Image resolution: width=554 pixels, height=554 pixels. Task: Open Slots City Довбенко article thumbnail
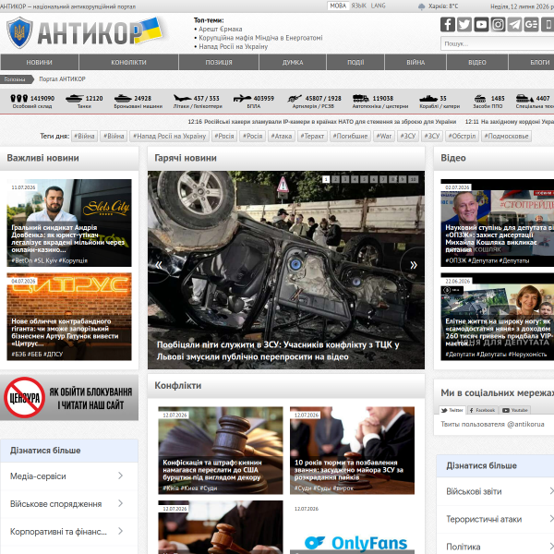(69, 223)
